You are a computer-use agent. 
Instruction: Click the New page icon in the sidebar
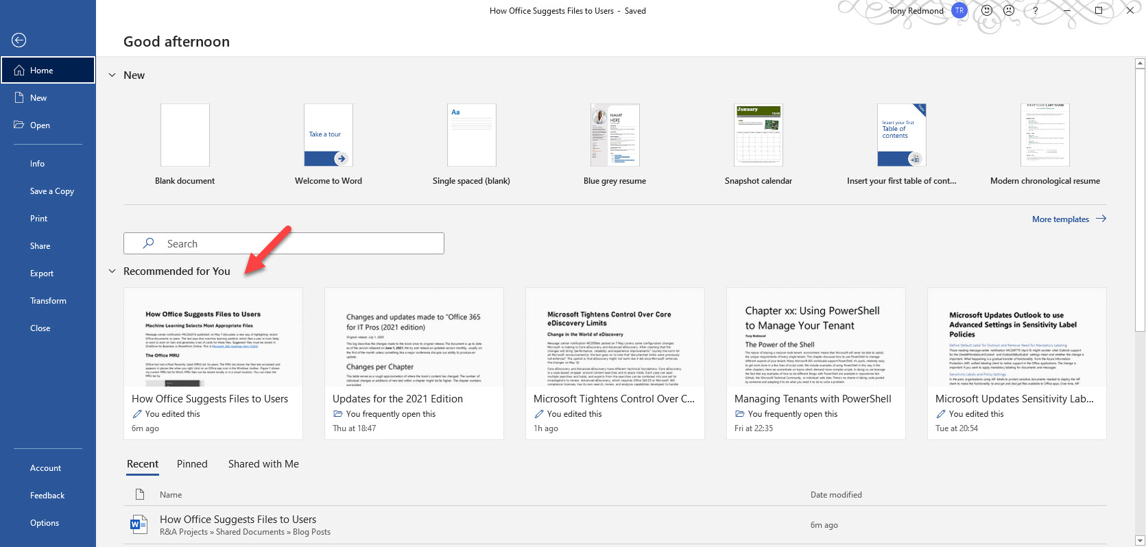[19, 98]
